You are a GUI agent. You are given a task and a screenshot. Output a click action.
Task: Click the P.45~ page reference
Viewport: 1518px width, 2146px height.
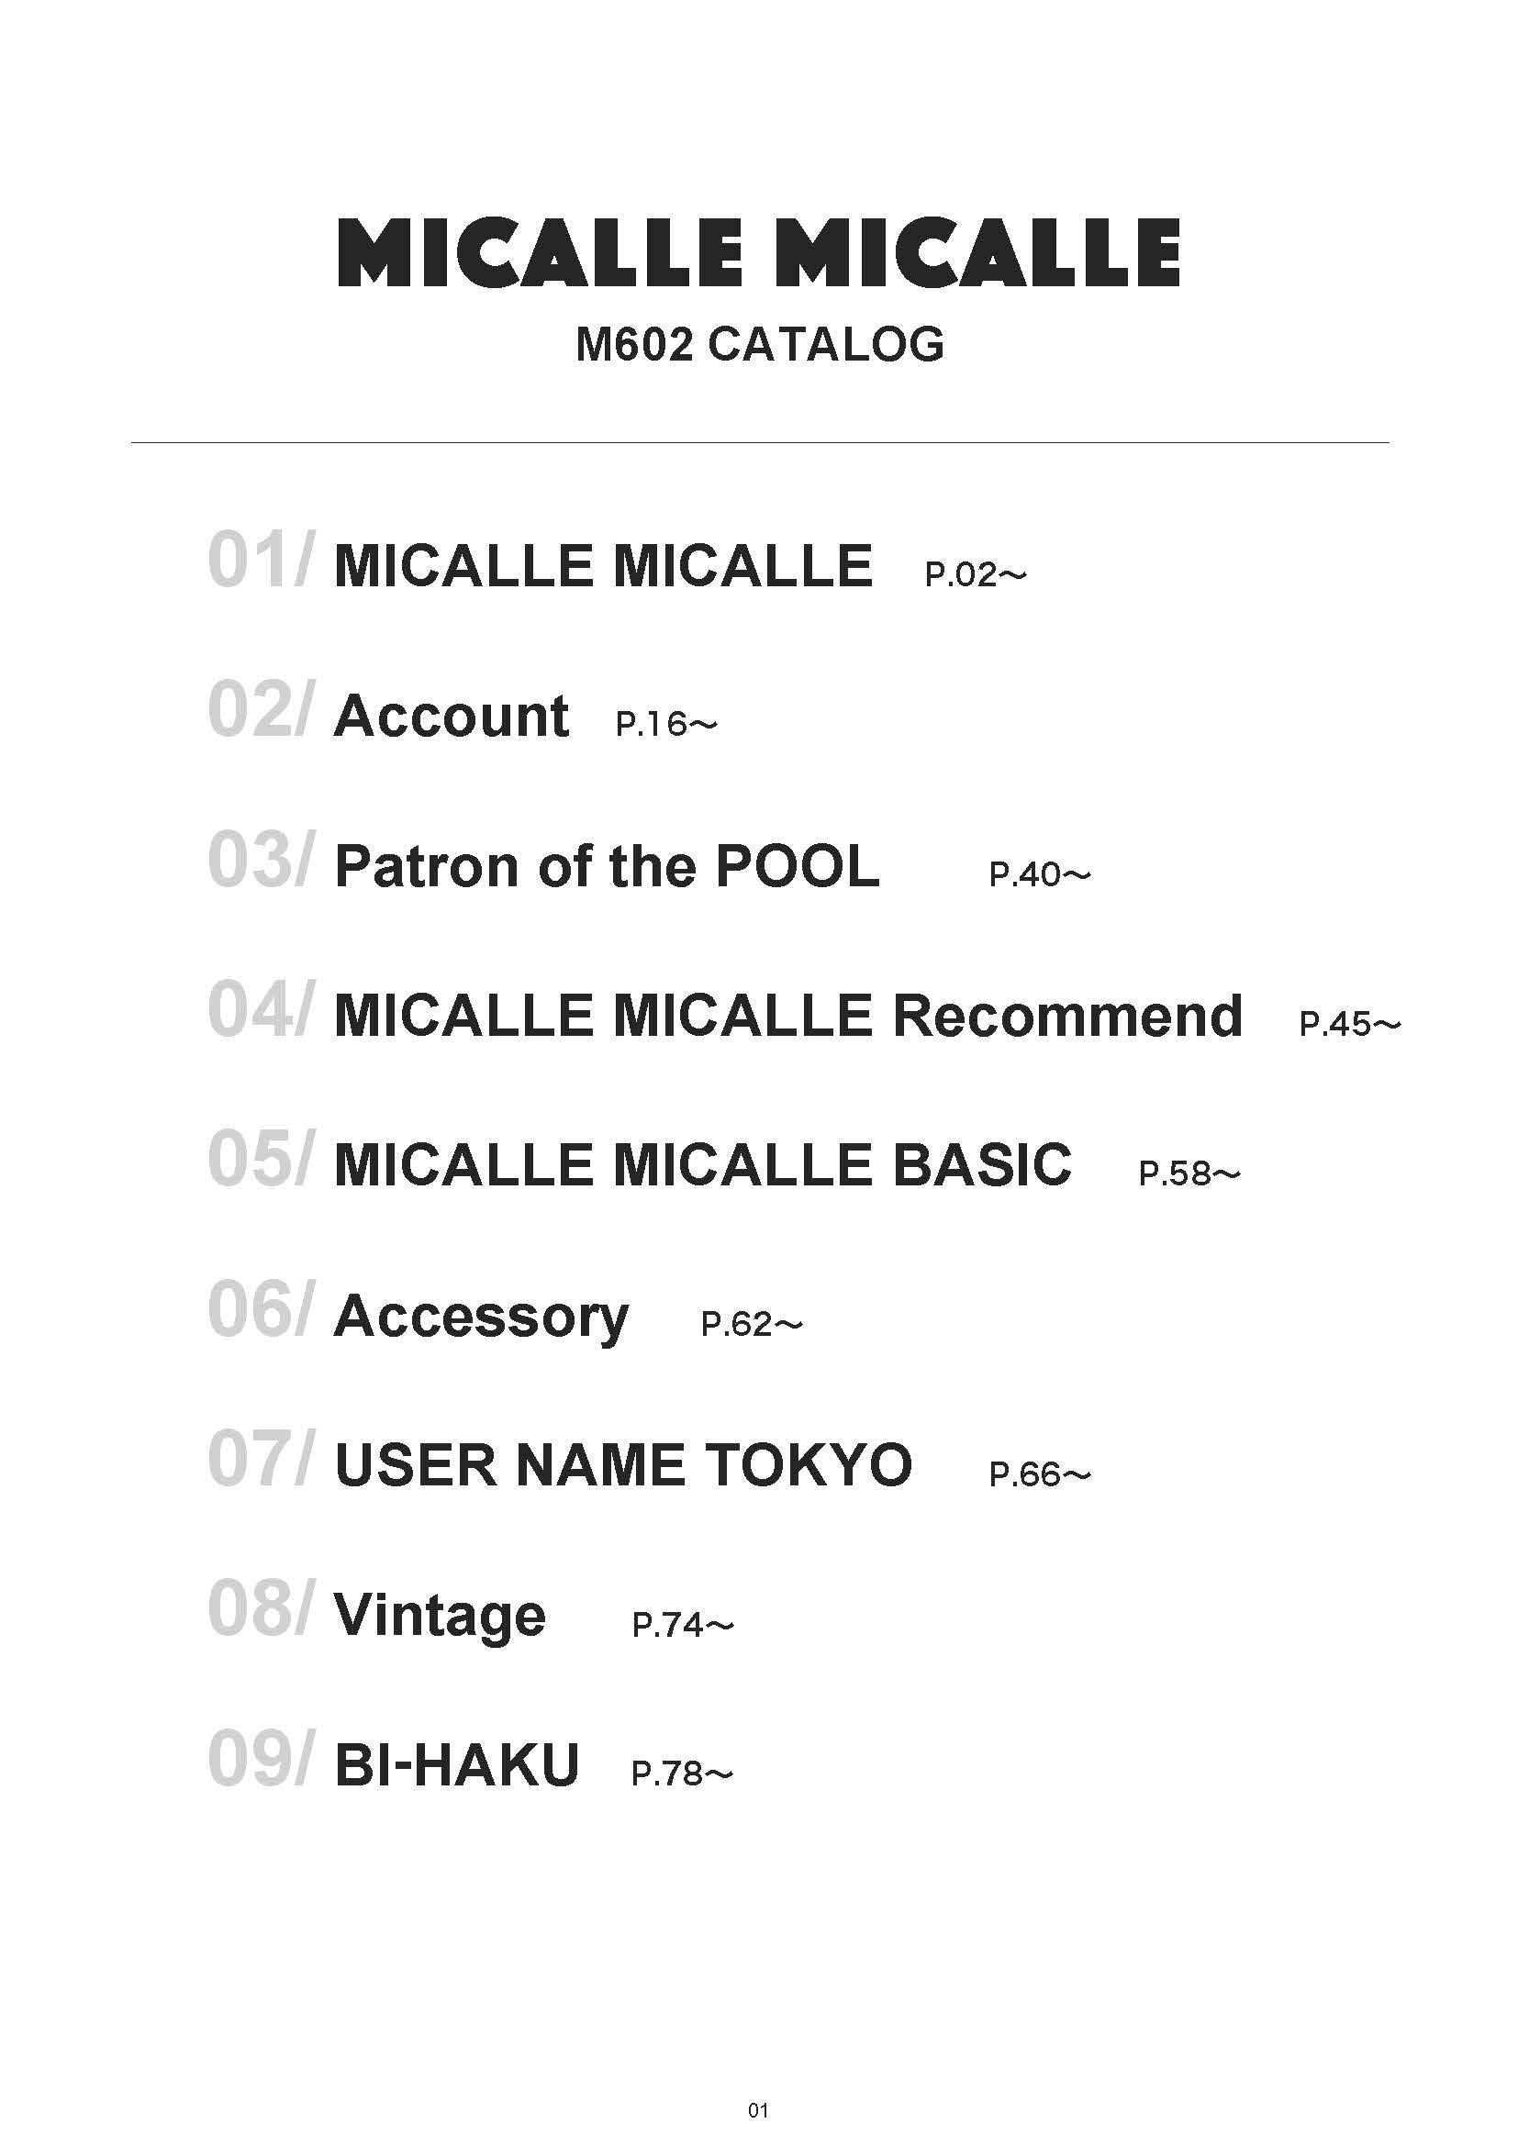tap(1350, 1025)
